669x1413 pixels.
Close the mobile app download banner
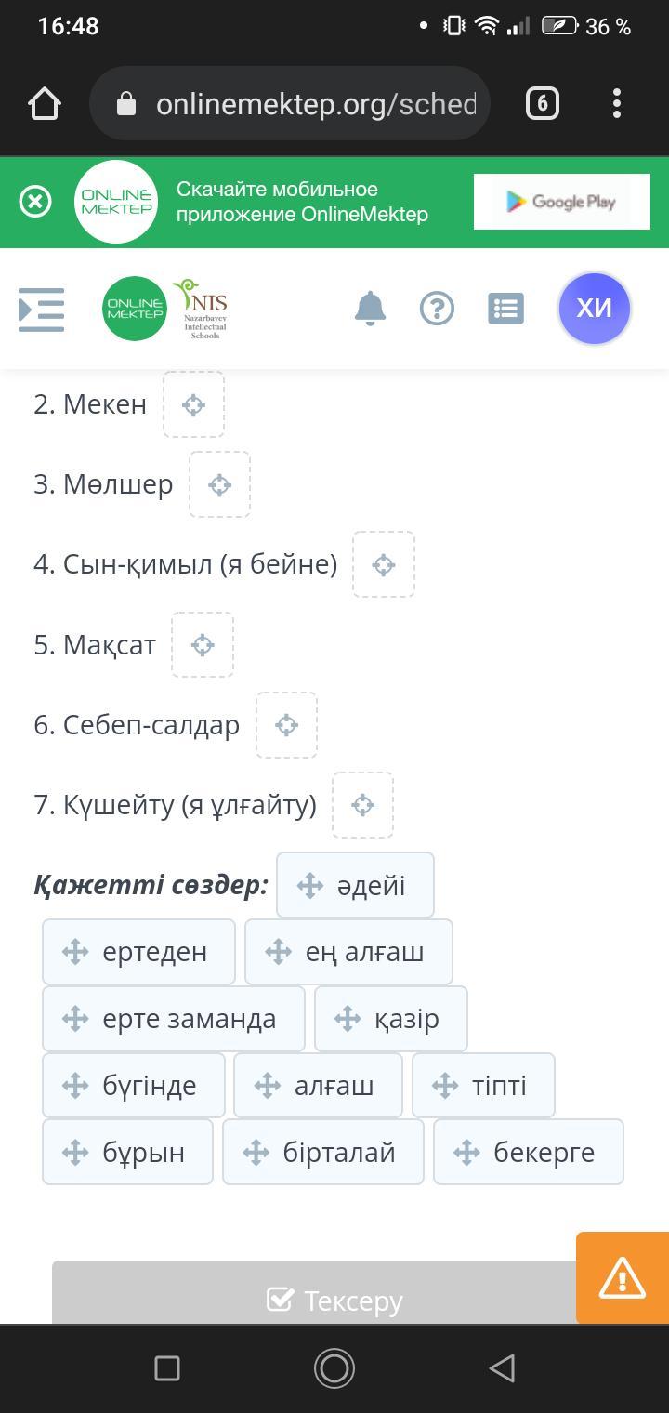(35, 202)
